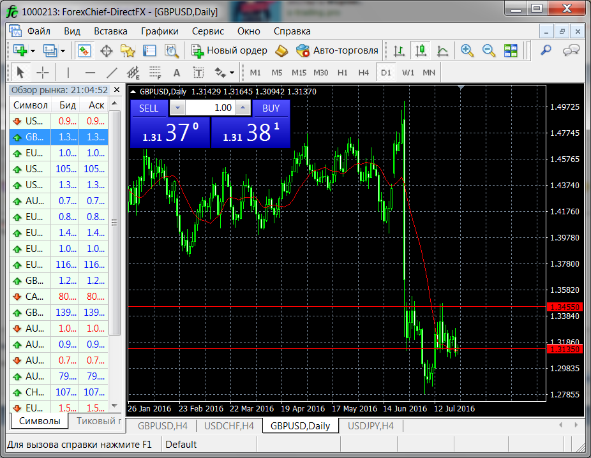591x458 pixels.
Task: Open the Справка menu
Action: 292,31
